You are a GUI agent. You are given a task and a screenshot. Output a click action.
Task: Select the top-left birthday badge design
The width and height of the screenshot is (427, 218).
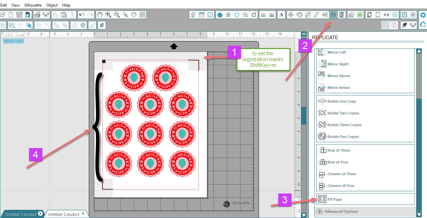click(134, 78)
